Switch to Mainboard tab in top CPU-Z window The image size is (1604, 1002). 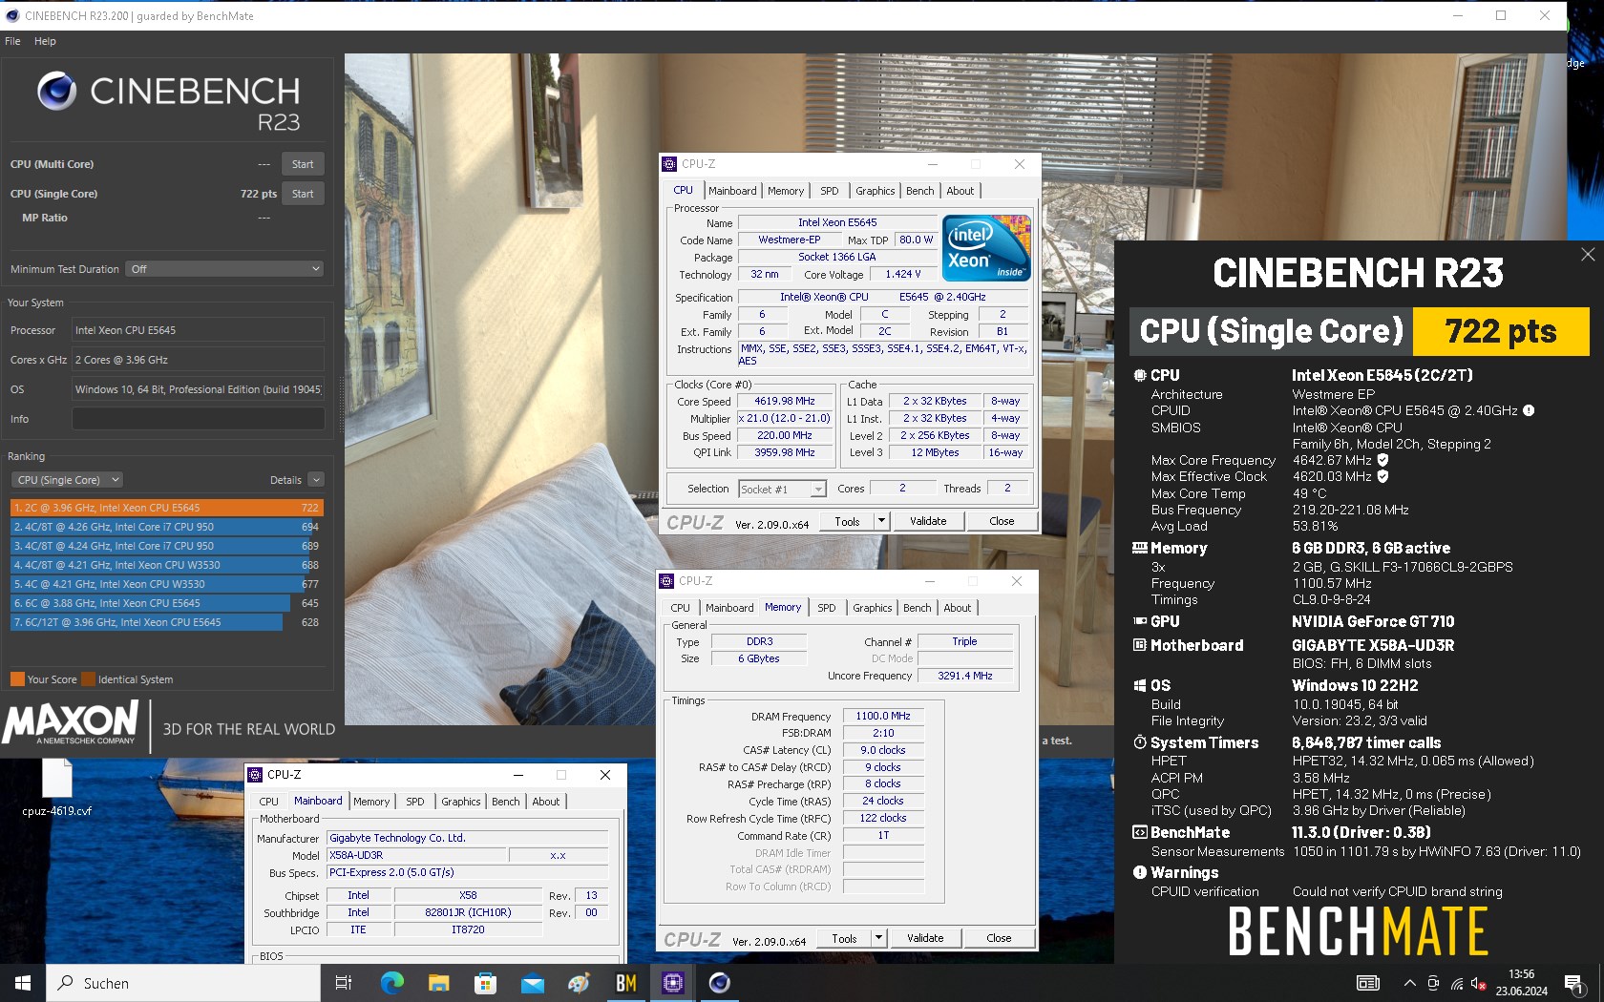tap(732, 191)
